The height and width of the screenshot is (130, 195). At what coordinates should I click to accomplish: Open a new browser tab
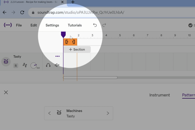point(73,2)
